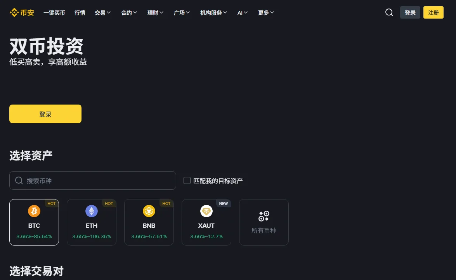456x280 pixels.
Task: Click HOT badge on the ETH card
Action: [x=109, y=203]
